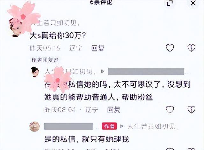Like the reply posted at 昨天08:04
The width and height of the screenshot is (204, 150).
170,109
